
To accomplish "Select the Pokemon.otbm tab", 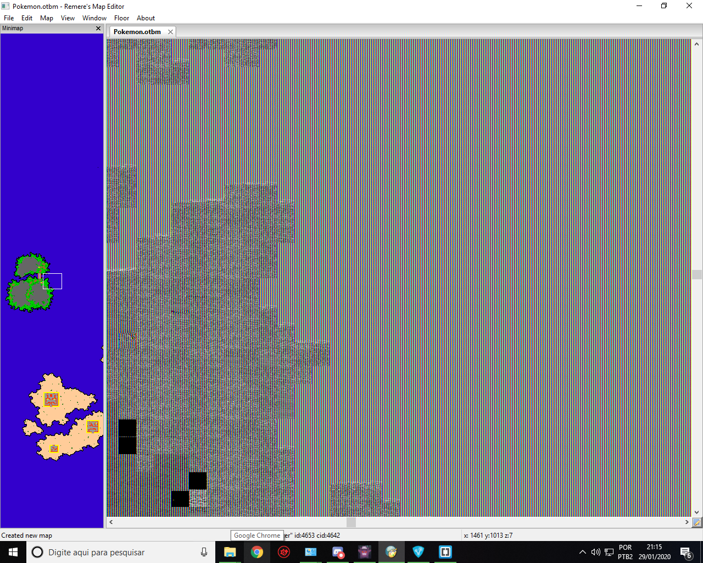I will [137, 32].
